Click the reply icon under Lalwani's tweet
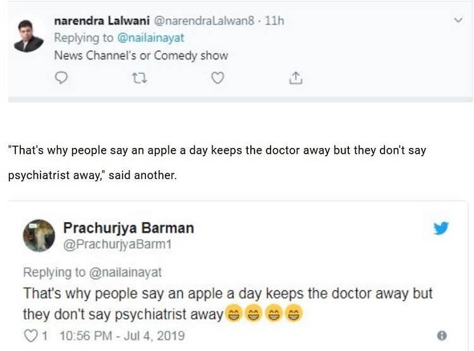This screenshot has width=474, height=351. coord(62,78)
